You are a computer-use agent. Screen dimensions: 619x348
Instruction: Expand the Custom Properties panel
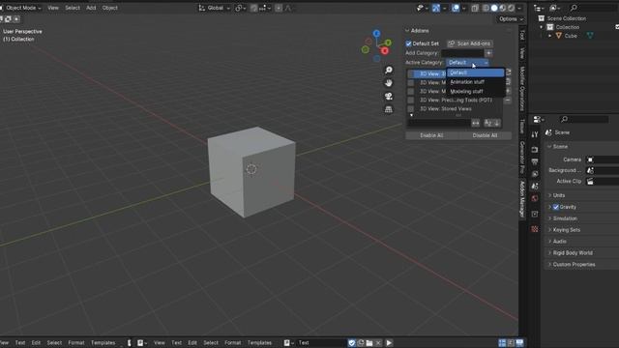pyautogui.click(x=574, y=264)
